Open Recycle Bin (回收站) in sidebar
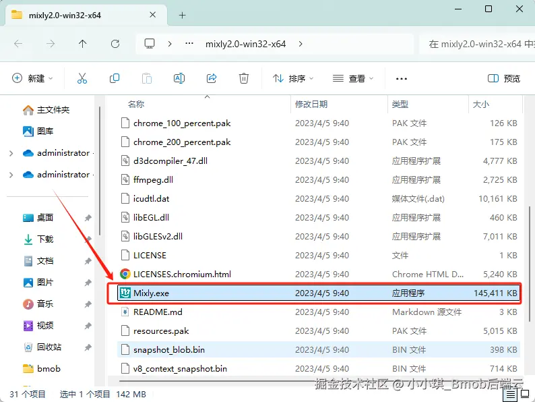 42,347
